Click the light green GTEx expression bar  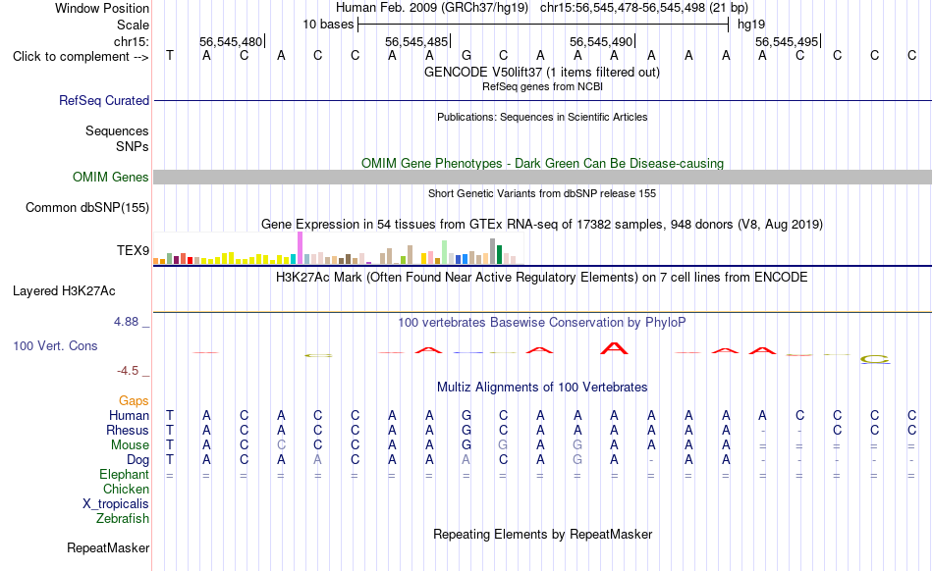(x=445, y=252)
